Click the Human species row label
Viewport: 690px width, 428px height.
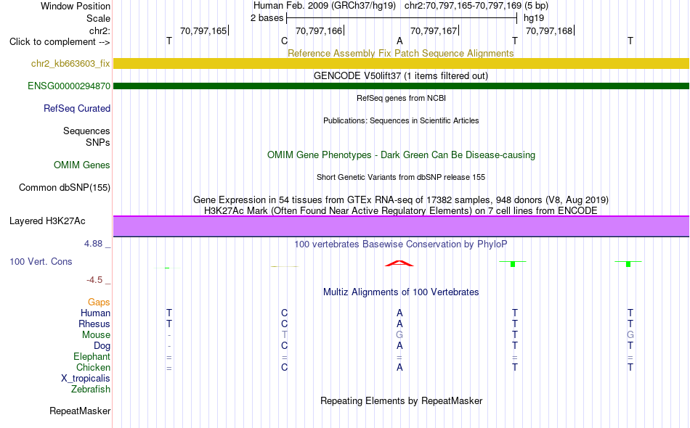point(95,313)
